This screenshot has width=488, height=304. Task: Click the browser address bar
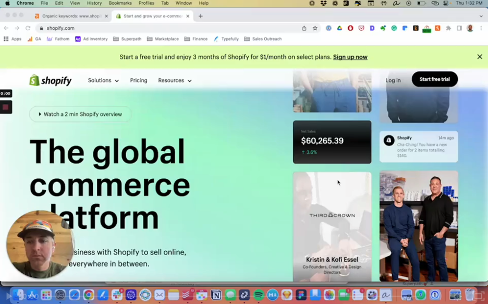tap(156, 28)
